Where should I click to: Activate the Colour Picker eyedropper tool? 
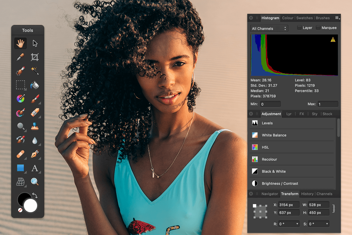[x=20, y=57]
